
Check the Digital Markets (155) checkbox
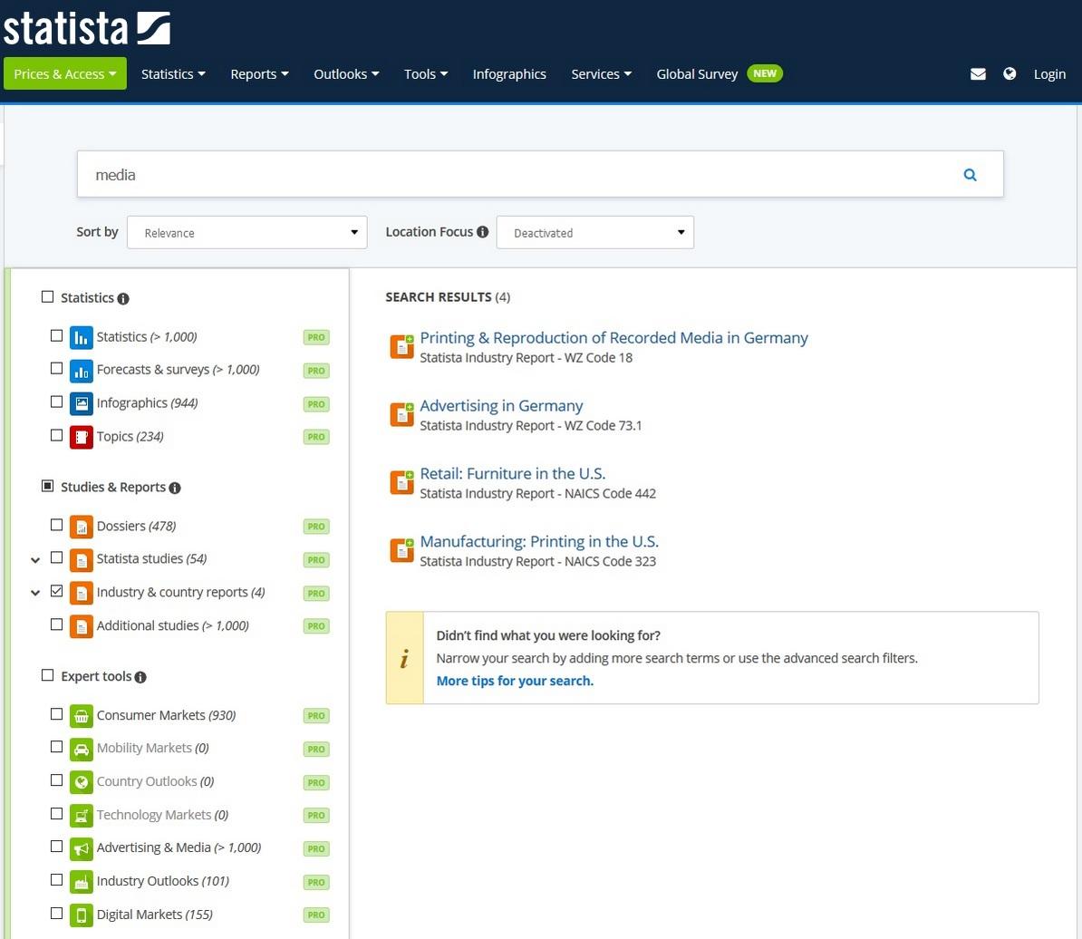[56, 913]
